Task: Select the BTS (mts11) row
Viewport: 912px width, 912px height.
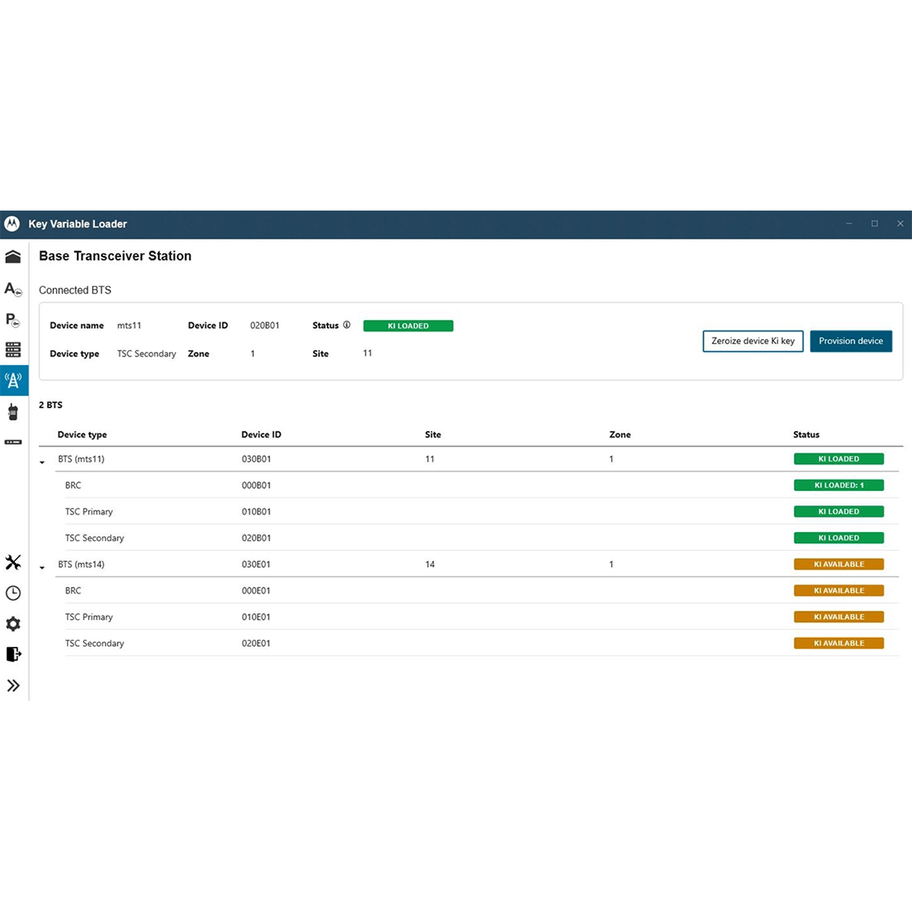Action: point(470,459)
